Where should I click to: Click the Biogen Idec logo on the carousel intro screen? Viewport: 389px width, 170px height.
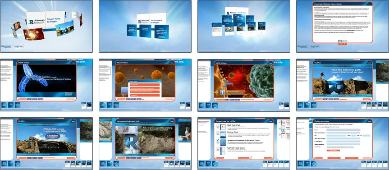tap(18, 46)
